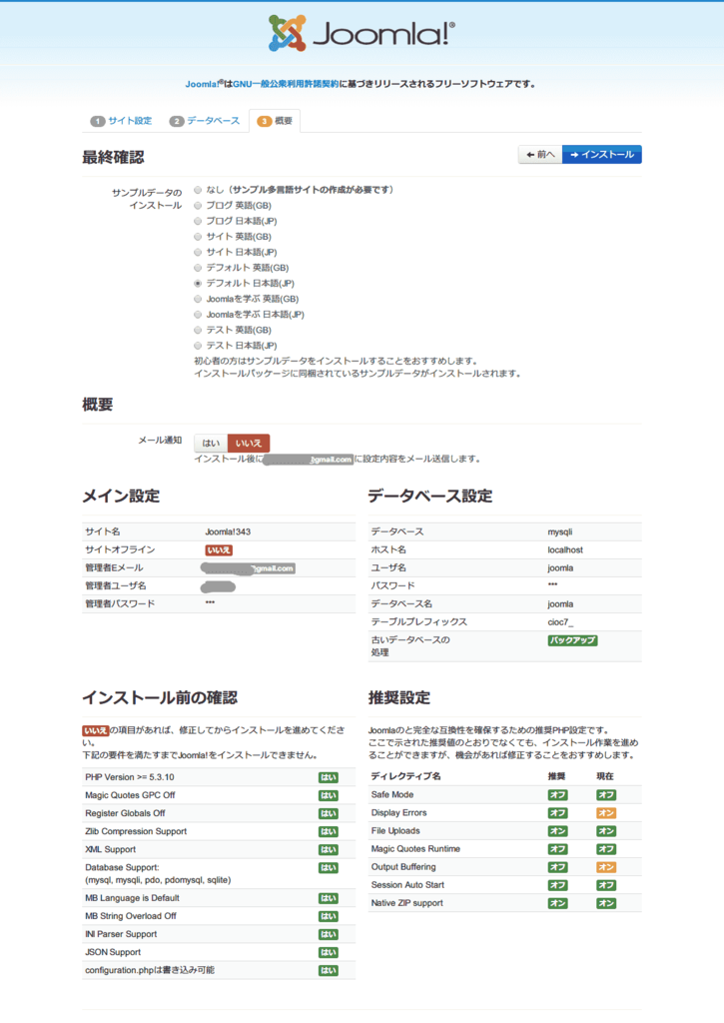Click the table prefix value cioc7_
This screenshot has width=724, height=1023.
(x=560, y=622)
